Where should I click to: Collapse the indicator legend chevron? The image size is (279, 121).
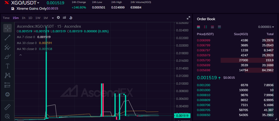pyautogui.click(x=20, y=55)
